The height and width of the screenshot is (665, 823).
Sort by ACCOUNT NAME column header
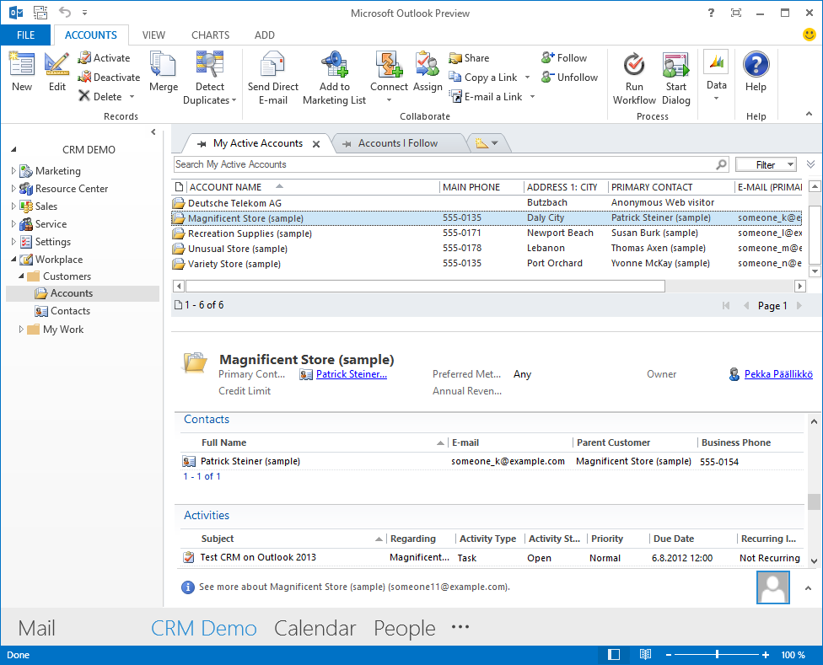[225, 187]
